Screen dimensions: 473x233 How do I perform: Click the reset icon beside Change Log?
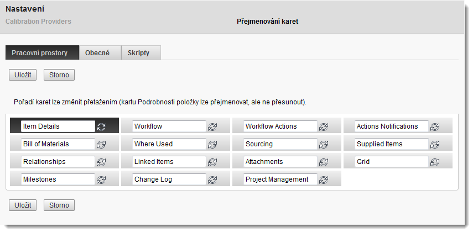[x=212, y=179]
